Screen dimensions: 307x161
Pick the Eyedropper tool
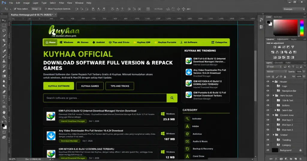click(4, 45)
